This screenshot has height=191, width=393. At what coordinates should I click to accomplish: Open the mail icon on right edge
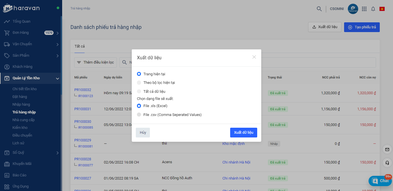387,149
